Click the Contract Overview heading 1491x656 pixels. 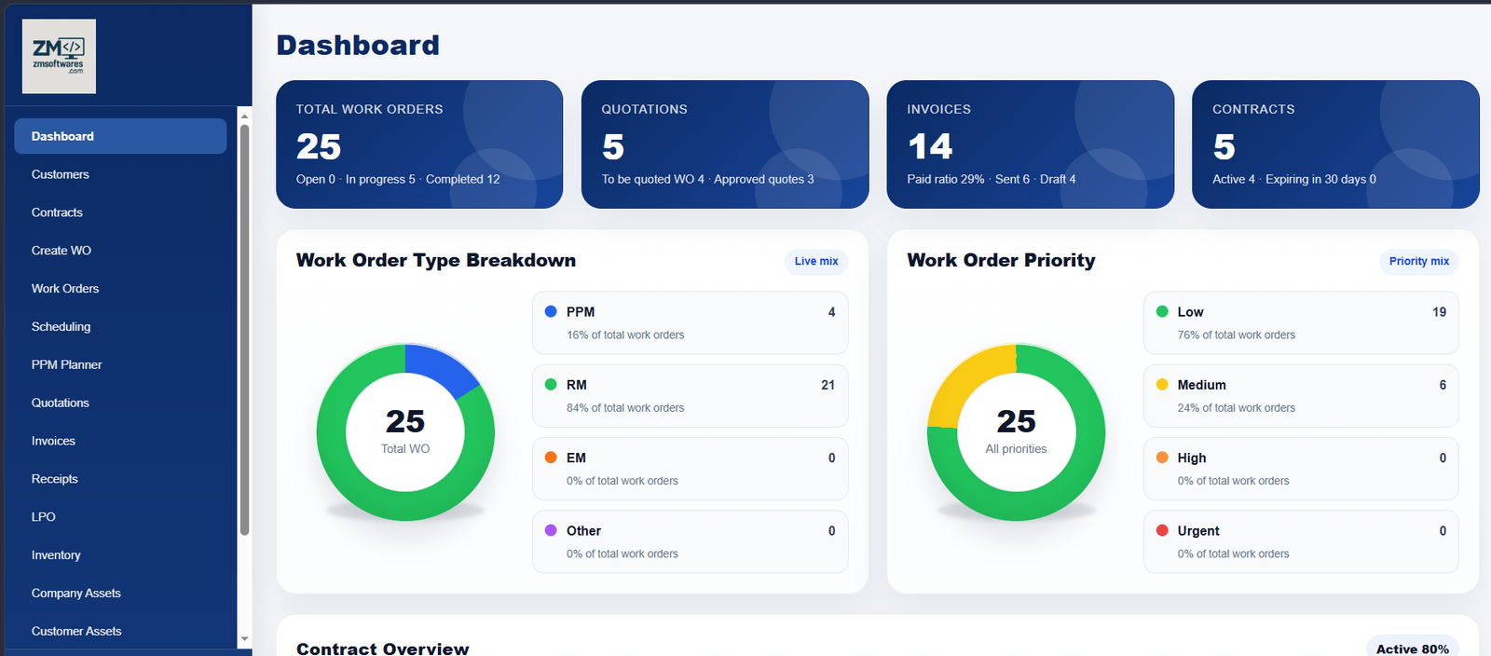pyautogui.click(x=383, y=649)
